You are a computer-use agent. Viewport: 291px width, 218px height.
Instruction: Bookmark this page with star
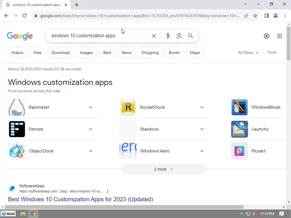[x=255, y=16]
